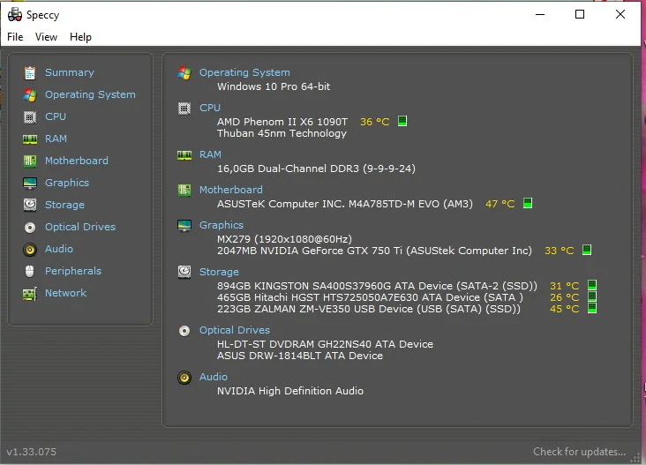Click the CPU chip icon in the sidebar
The height and width of the screenshot is (465, 646).
click(x=30, y=117)
